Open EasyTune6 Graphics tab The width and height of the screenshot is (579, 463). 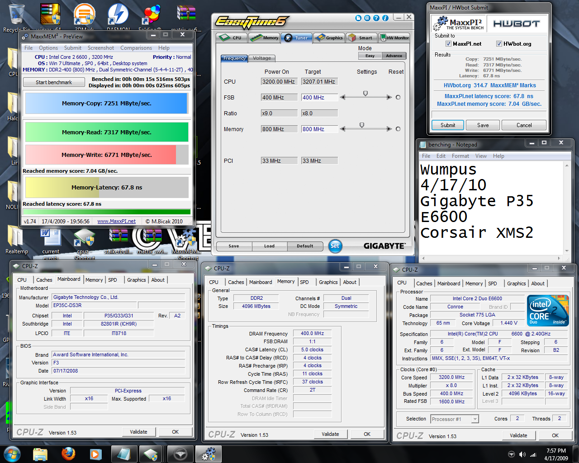point(329,38)
